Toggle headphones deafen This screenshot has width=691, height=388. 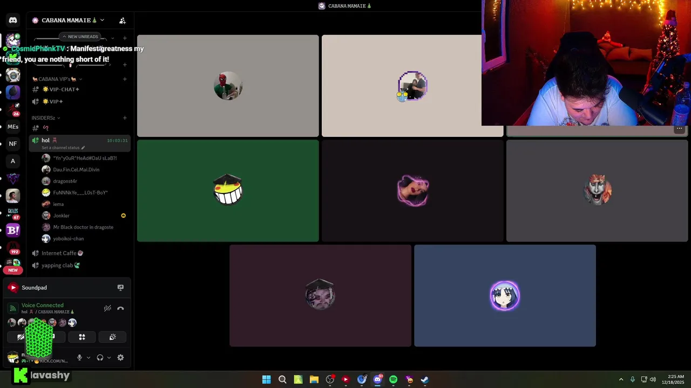click(x=100, y=357)
